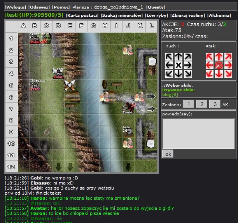
Task: Click the down exit arrow in column D
Action: click(59, 167)
